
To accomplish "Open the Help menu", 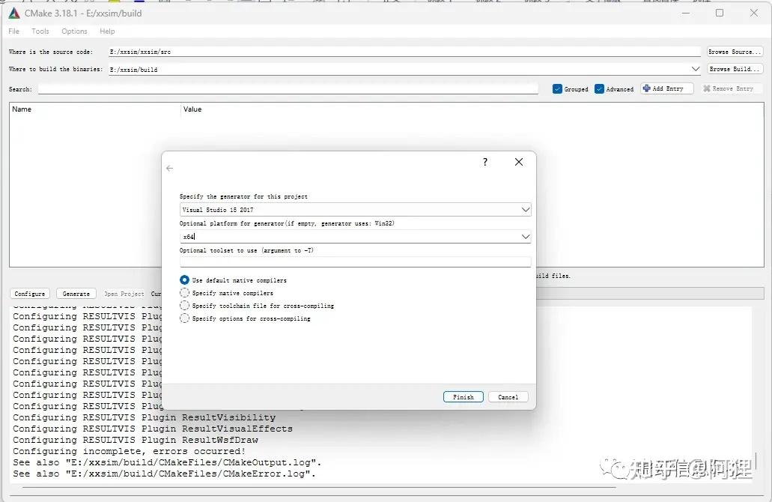I will coord(106,31).
